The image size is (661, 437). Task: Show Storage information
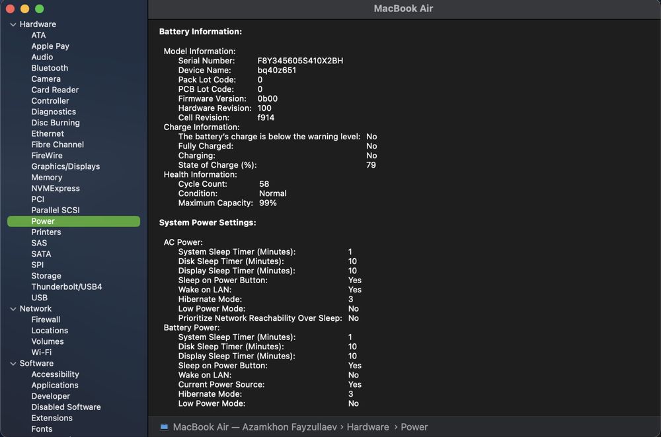(x=46, y=276)
